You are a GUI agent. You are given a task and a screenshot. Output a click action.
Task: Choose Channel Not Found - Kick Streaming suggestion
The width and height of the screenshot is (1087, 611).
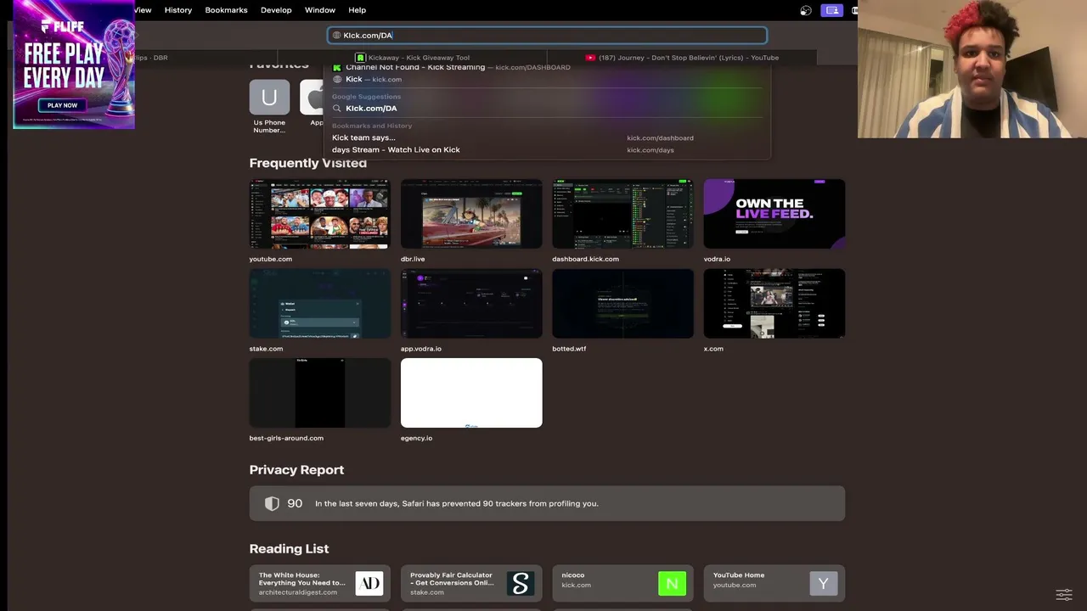coord(548,67)
